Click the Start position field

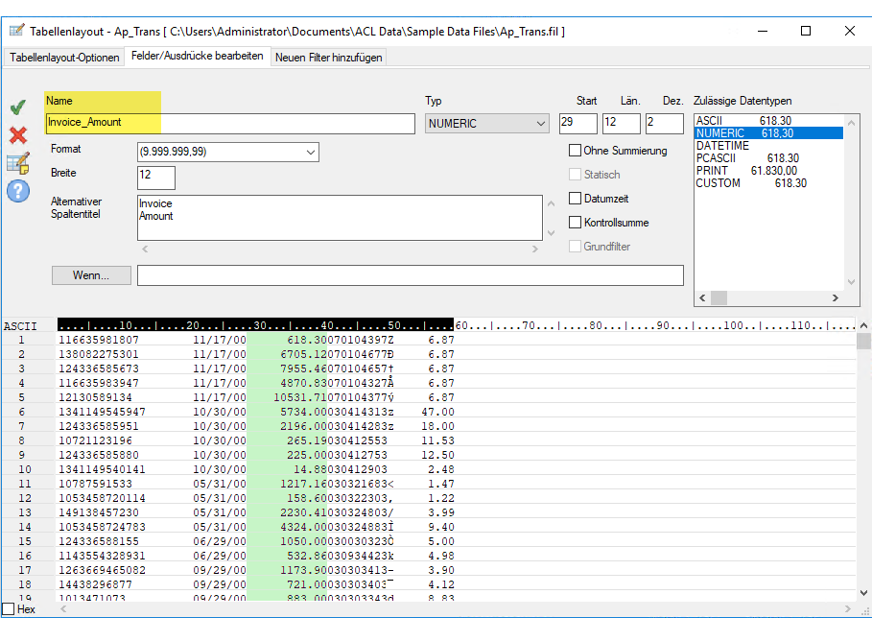point(578,123)
